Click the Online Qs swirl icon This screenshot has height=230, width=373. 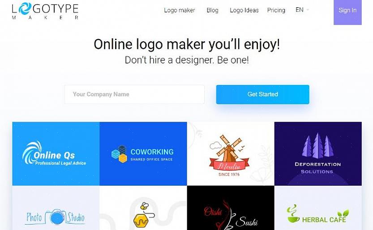click(32, 152)
